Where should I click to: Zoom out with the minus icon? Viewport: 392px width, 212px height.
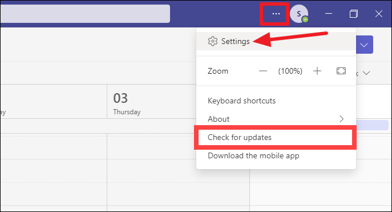click(x=262, y=71)
